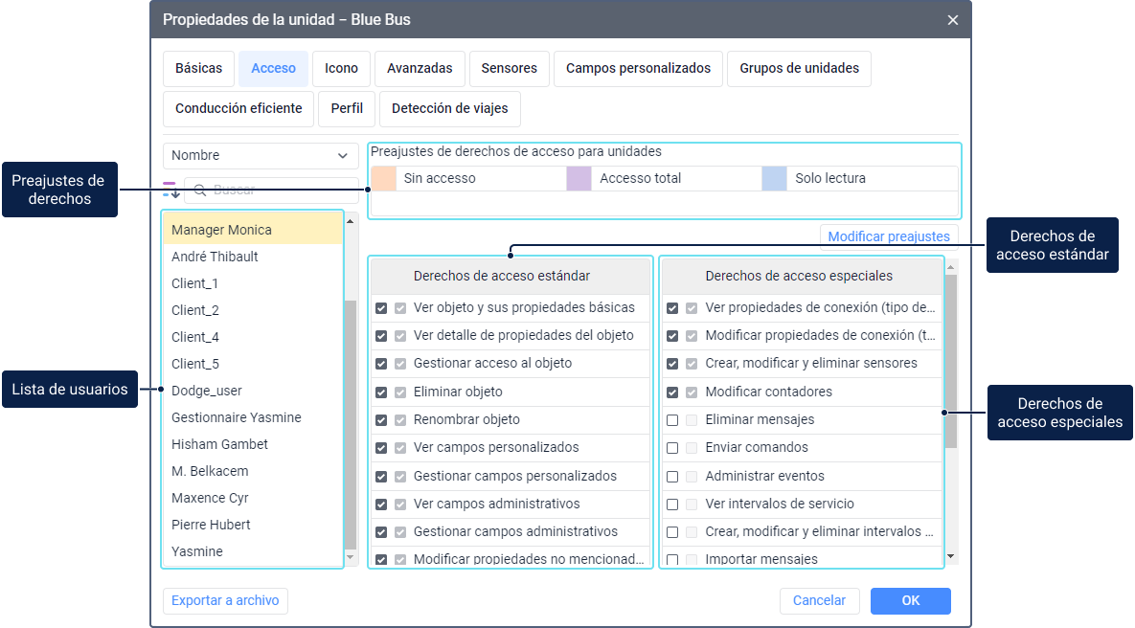Open the Nombre dropdown
Viewport: 1135px width, 628px height.
(x=261, y=156)
